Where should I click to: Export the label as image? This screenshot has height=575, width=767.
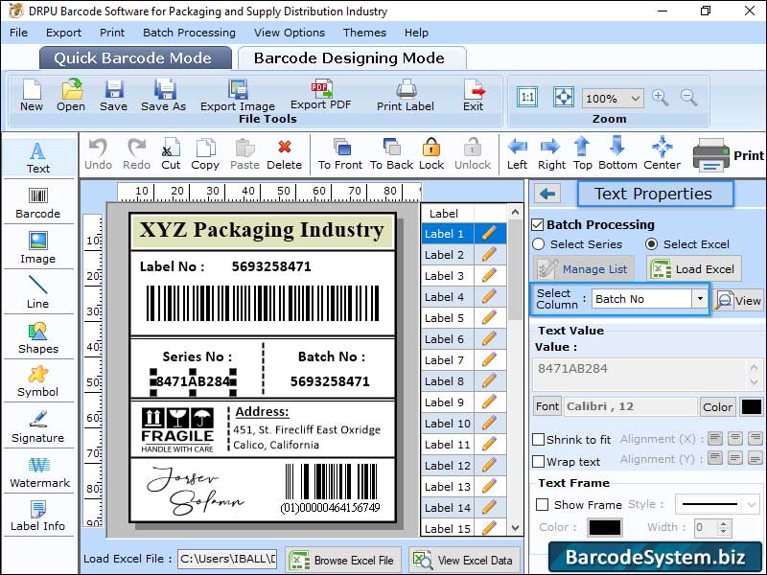coord(238,95)
